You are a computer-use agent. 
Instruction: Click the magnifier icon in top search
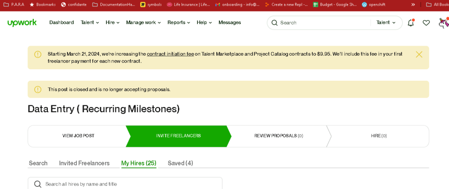(274, 23)
